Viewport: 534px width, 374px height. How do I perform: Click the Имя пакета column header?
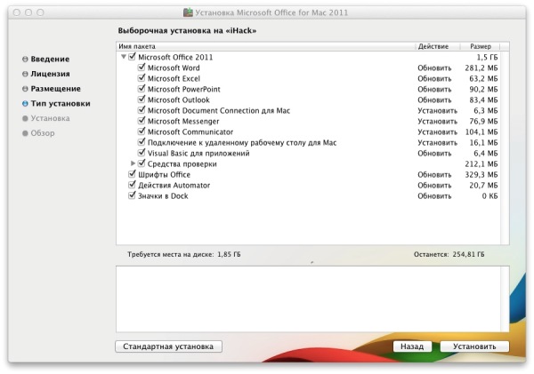click(265, 46)
